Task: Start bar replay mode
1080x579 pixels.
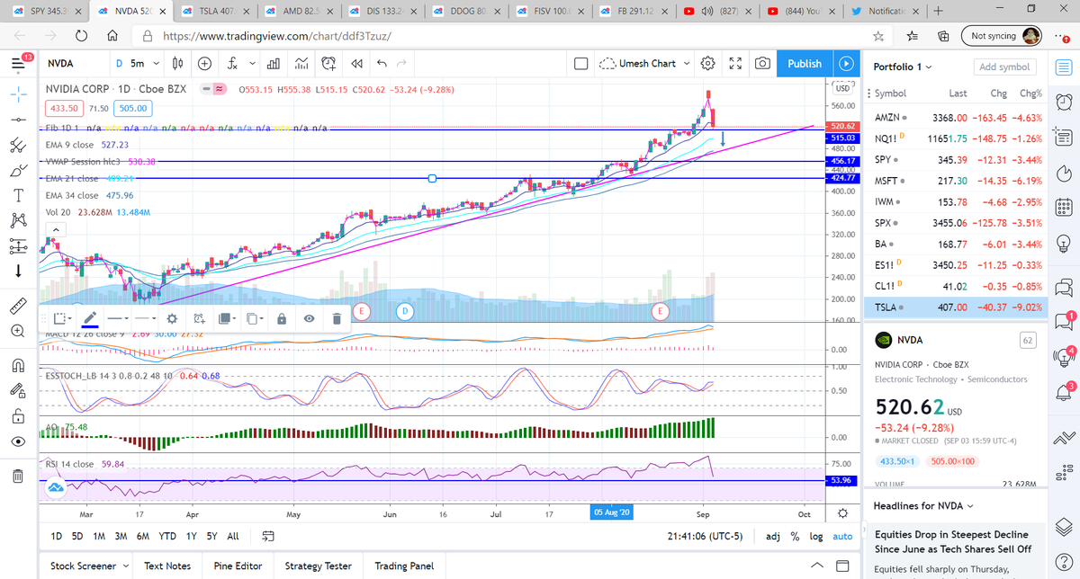Action: click(356, 64)
